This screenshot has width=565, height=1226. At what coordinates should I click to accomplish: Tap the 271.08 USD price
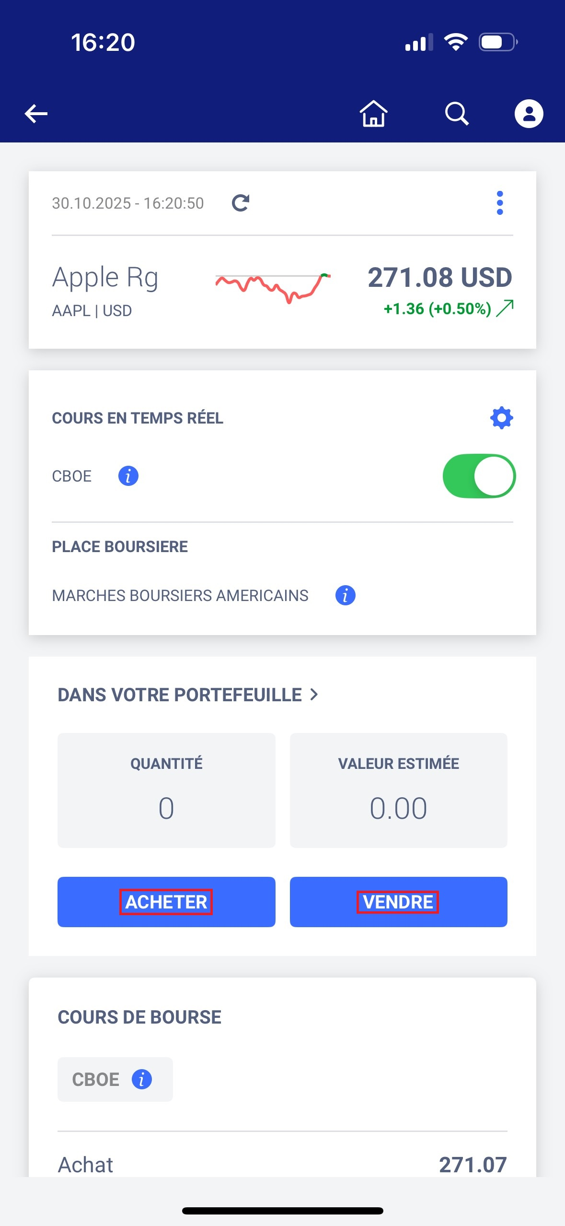(x=439, y=278)
